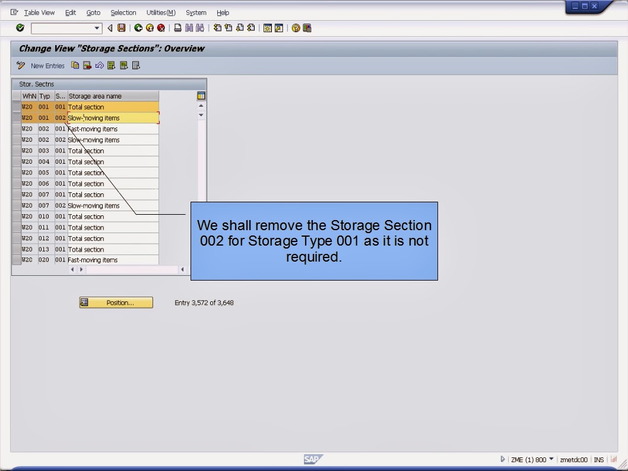
Task: Copy the selected entry as new
Action: coord(75,65)
